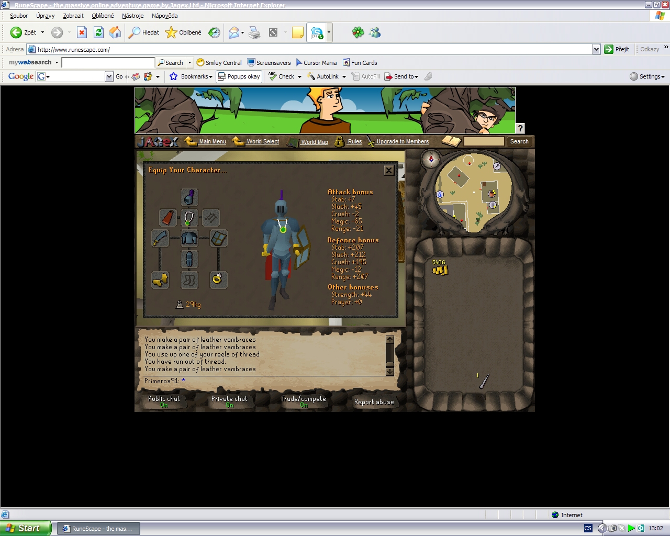Click the RuneScape site Search button

point(519,141)
